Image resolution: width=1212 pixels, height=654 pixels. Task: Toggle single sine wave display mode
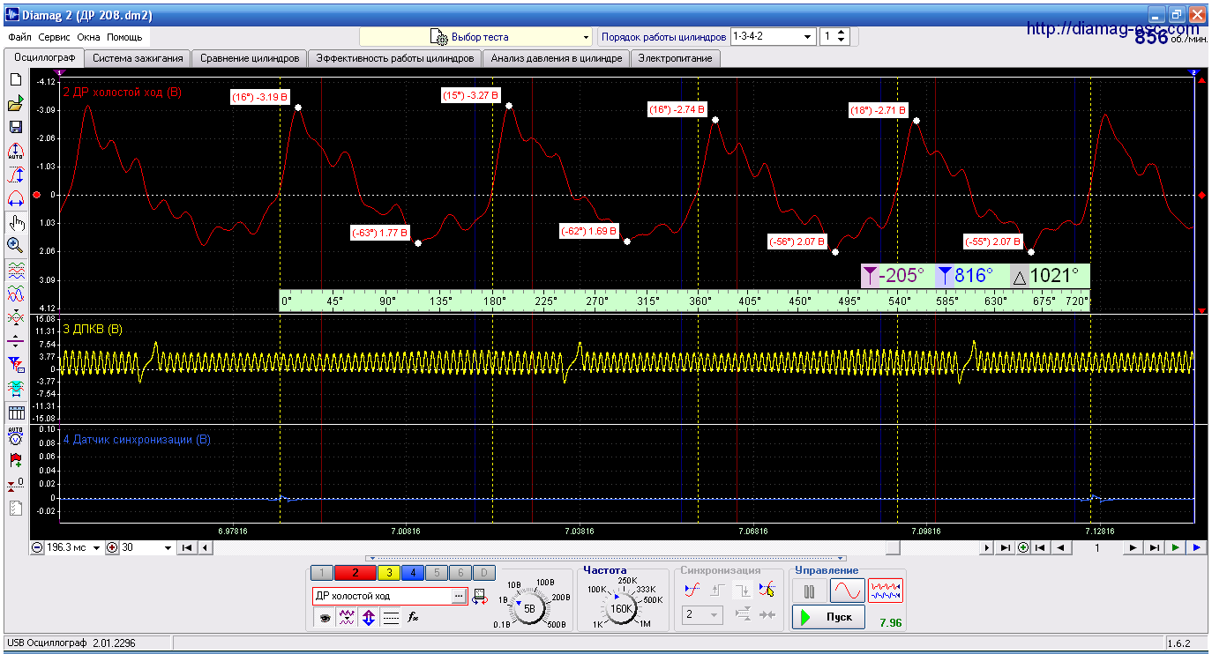point(846,591)
